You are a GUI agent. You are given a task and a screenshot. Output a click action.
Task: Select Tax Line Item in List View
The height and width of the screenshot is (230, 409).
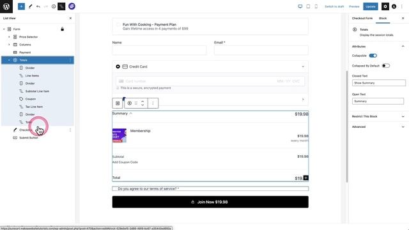click(x=34, y=107)
